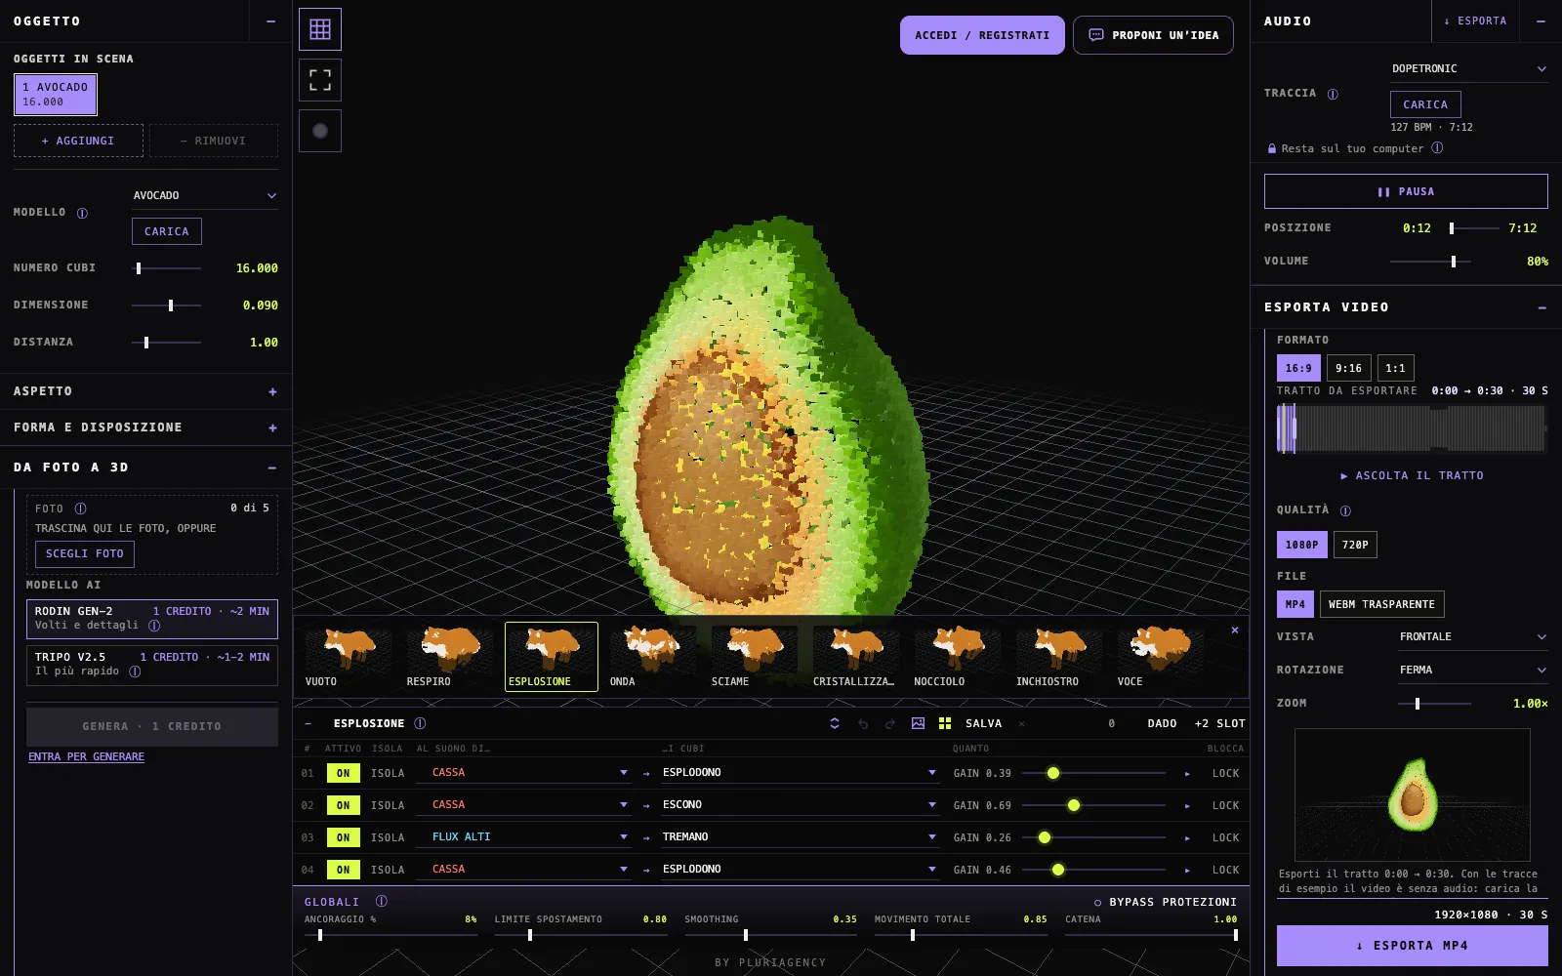The width and height of the screenshot is (1562, 976).
Task: Toggle ON switch for row 02
Action: pyautogui.click(x=343, y=805)
